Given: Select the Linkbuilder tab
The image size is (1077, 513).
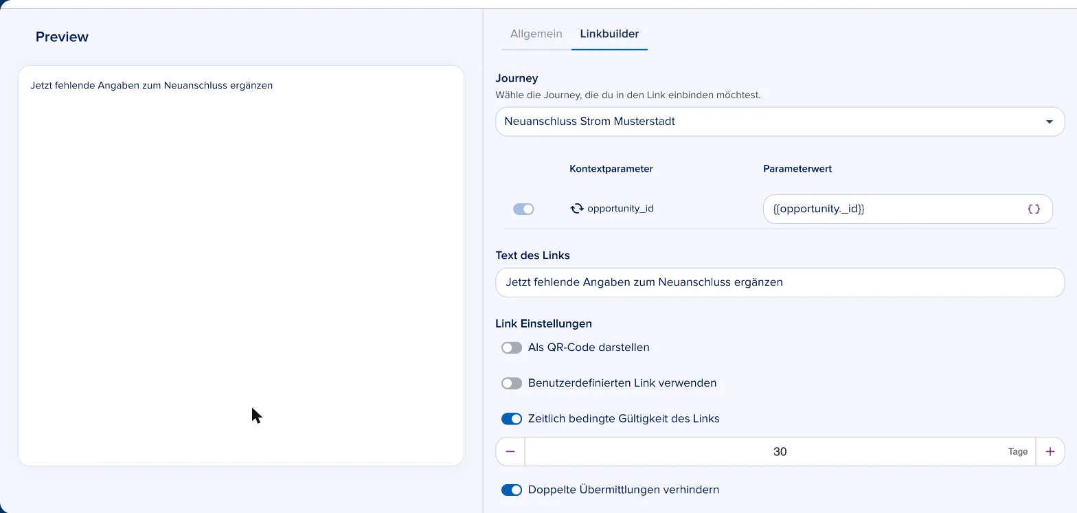Looking at the screenshot, I should 609,34.
